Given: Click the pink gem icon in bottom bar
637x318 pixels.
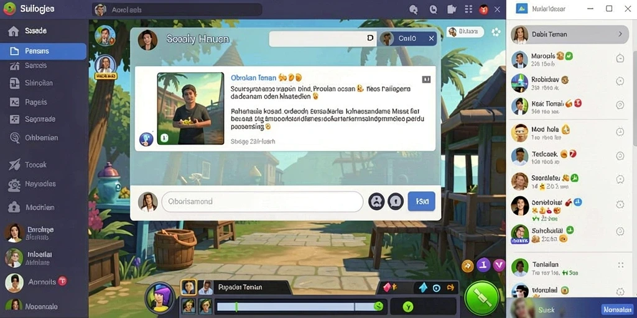Looking at the screenshot, I should 386,288.
